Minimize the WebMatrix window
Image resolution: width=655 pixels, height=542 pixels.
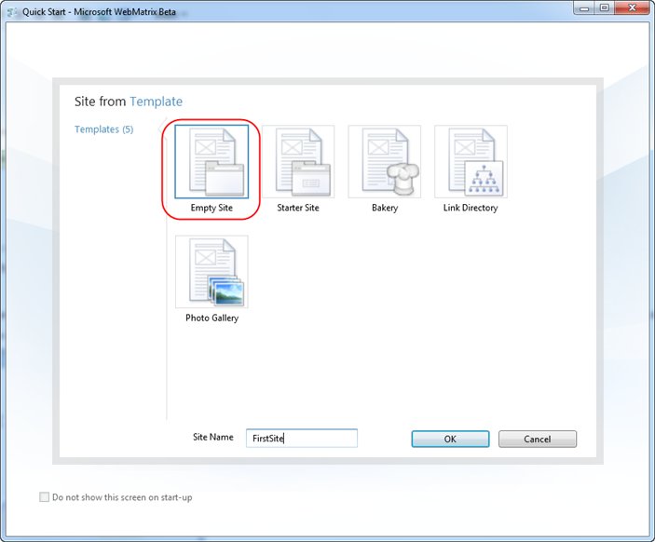[x=584, y=8]
